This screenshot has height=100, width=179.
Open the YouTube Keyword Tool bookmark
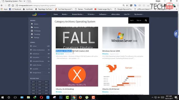[64, 9]
